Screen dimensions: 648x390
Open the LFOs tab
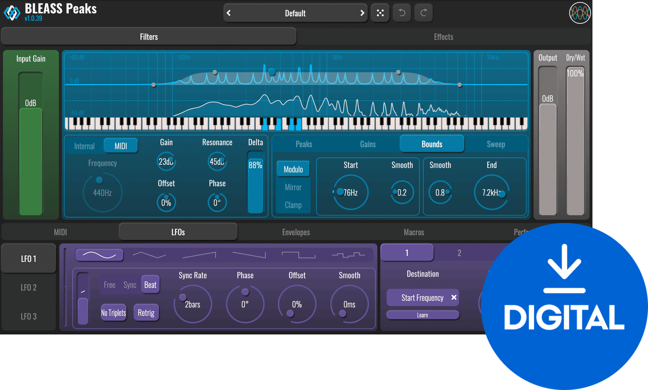tap(178, 232)
